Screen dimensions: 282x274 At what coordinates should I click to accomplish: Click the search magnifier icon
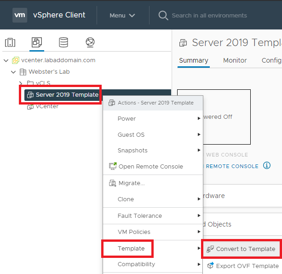coord(163,15)
